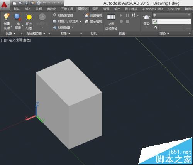Click the 无阴影 shadow sphere icon
The height and width of the screenshot is (165, 193).
pos(18,17)
